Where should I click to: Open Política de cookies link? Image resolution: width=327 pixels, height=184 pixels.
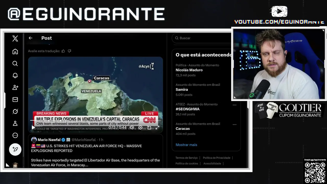[x=186, y=163]
